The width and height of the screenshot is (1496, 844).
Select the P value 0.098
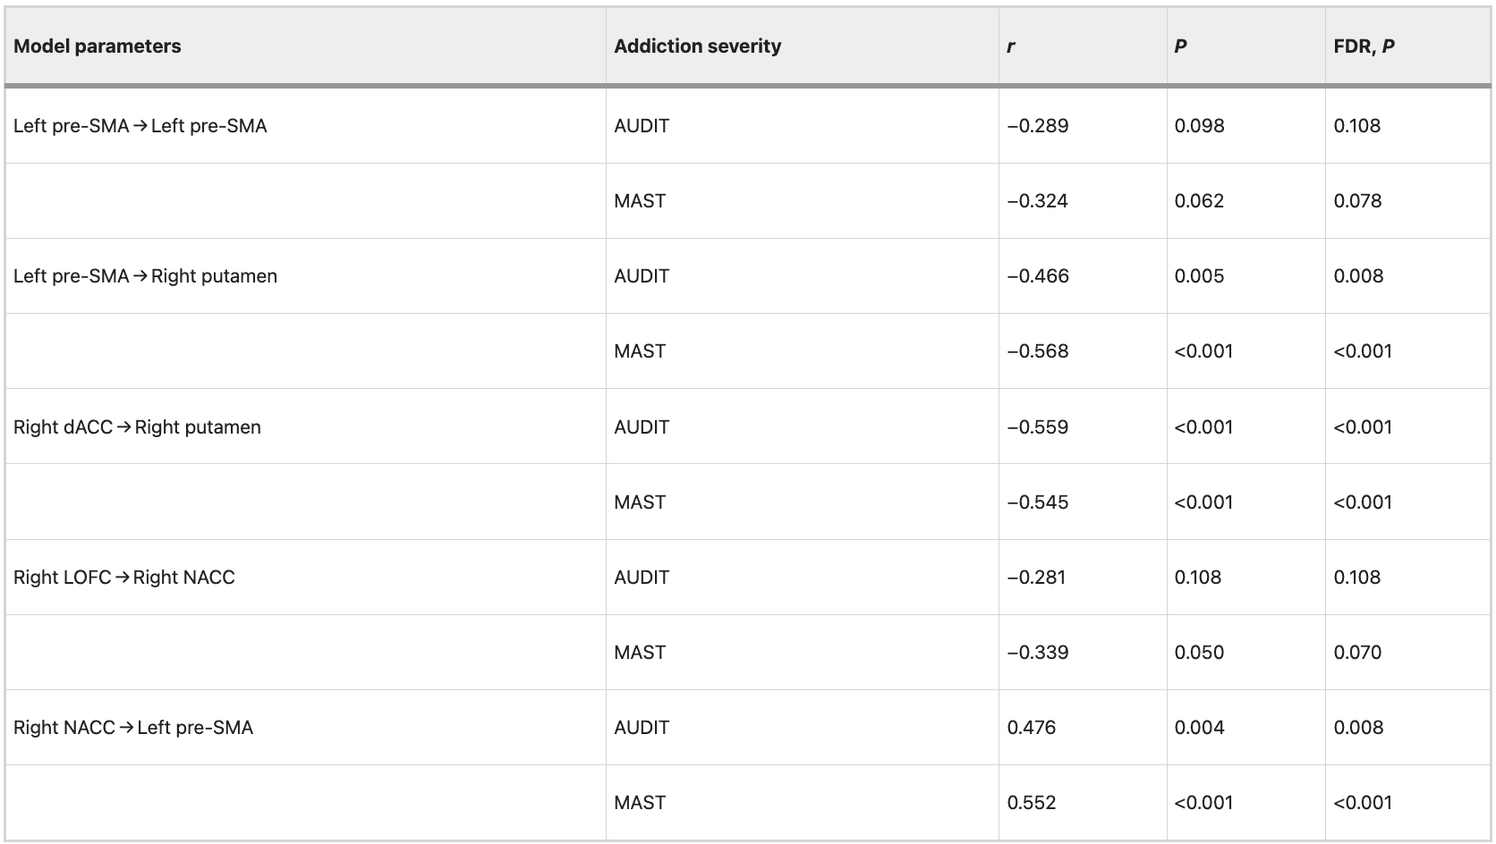(1199, 126)
